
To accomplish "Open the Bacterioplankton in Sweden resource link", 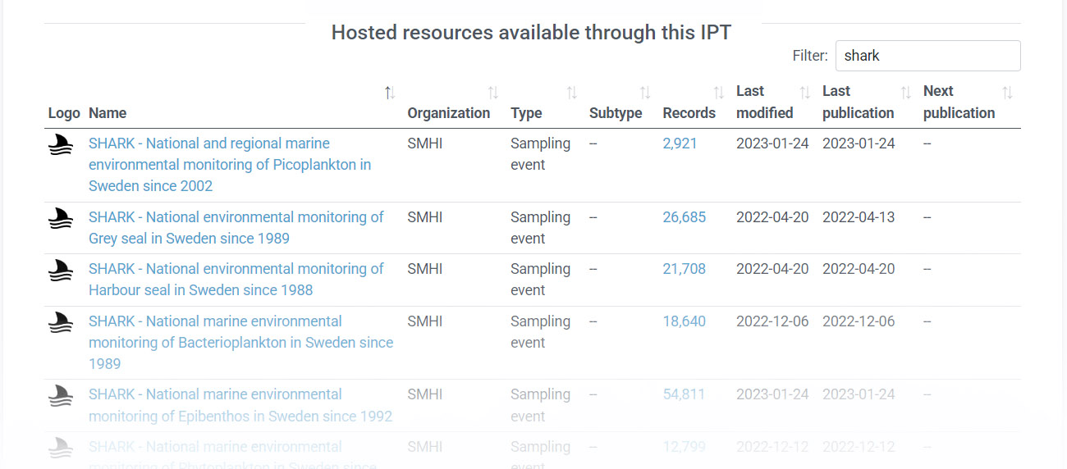I will (x=240, y=342).
